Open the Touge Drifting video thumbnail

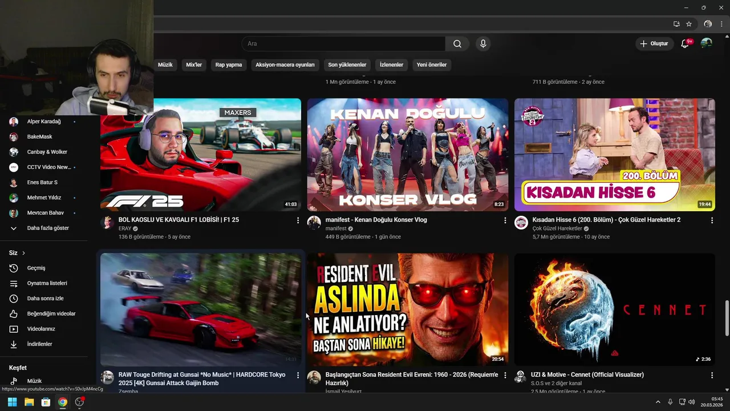coord(201,309)
